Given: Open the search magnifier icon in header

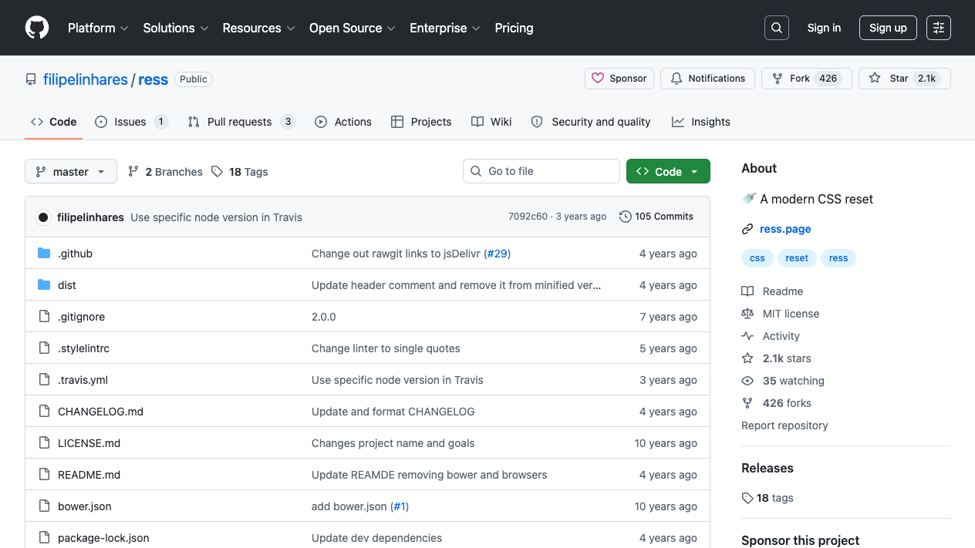Looking at the screenshot, I should (x=777, y=28).
